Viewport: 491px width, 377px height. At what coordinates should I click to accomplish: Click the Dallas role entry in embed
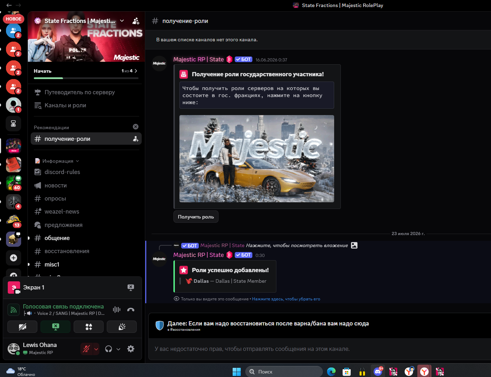(x=226, y=281)
